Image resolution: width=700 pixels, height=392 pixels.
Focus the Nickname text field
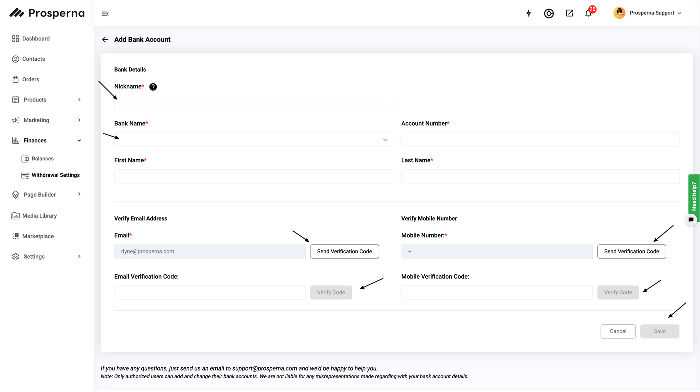[x=253, y=103]
